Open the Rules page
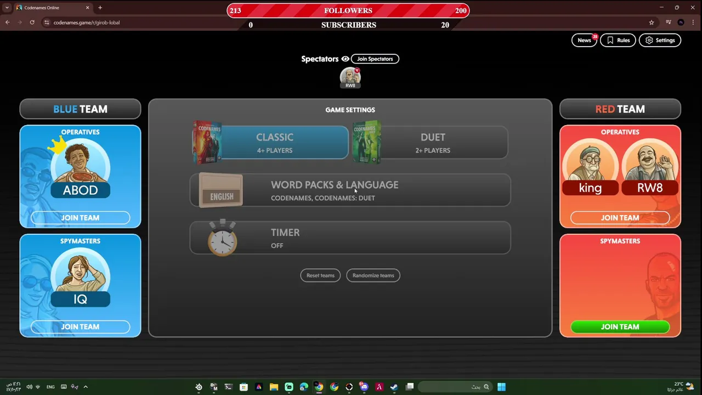The height and width of the screenshot is (395, 702). pyautogui.click(x=618, y=40)
